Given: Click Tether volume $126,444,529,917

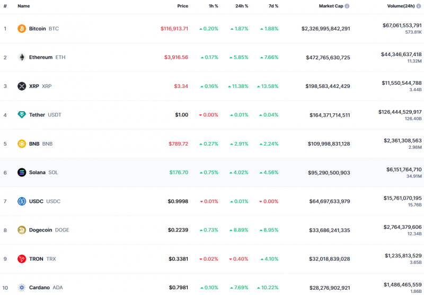Looking at the screenshot, I should click(400, 112).
